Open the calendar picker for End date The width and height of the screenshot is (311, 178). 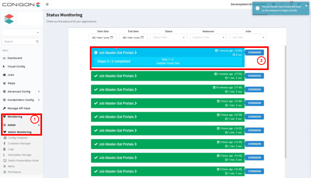pyautogui.click(x=142, y=37)
